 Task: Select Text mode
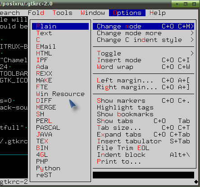[x=60, y=33]
